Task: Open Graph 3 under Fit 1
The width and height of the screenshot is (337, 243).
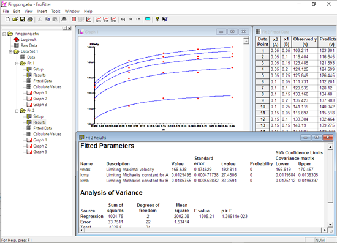Action: coord(40,105)
